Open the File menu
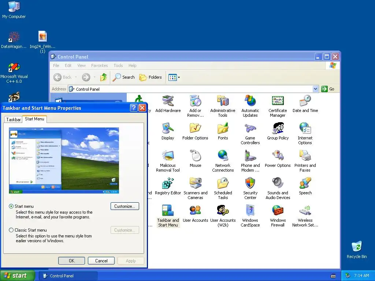 [56, 65]
